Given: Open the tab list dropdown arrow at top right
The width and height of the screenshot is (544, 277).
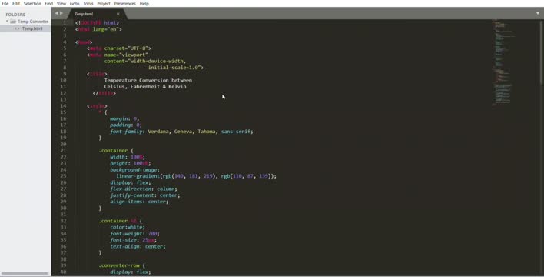Looking at the screenshot, I should click(x=538, y=13).
